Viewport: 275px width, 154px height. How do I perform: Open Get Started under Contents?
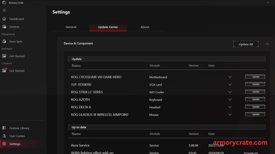pos(17,71)
